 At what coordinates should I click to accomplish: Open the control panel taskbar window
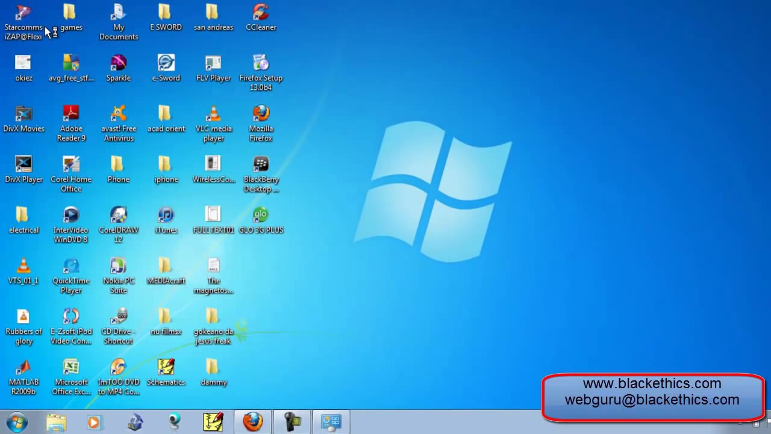click(331, 422)
